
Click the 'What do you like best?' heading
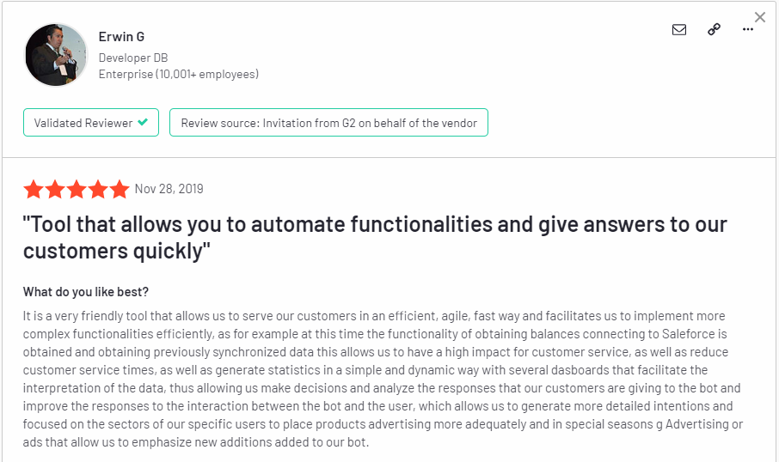[x=86, y=292]
